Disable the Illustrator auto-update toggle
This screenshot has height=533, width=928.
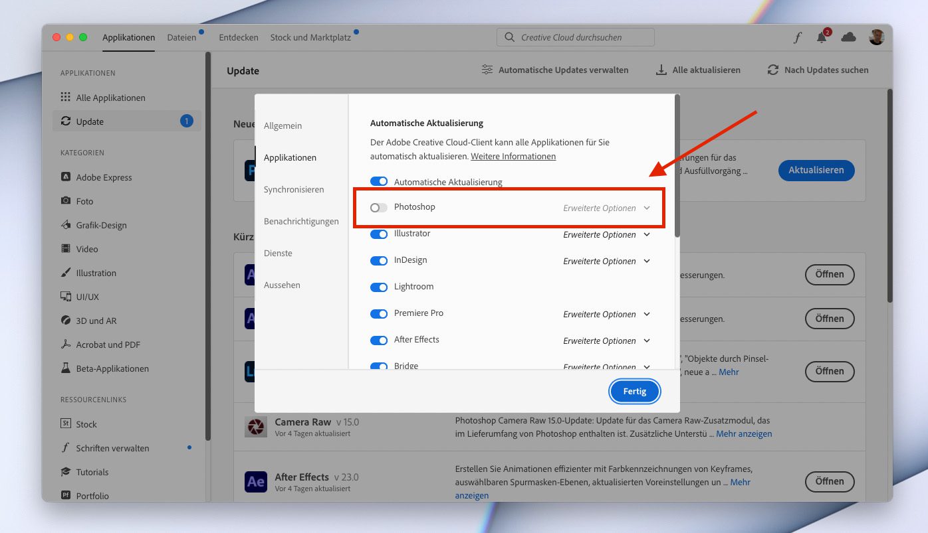click(379, 234)
